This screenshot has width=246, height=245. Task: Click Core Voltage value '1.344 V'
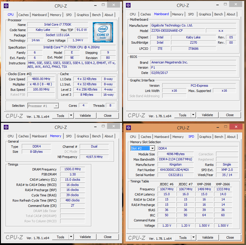pyautogui.click(x=78, y=40)
